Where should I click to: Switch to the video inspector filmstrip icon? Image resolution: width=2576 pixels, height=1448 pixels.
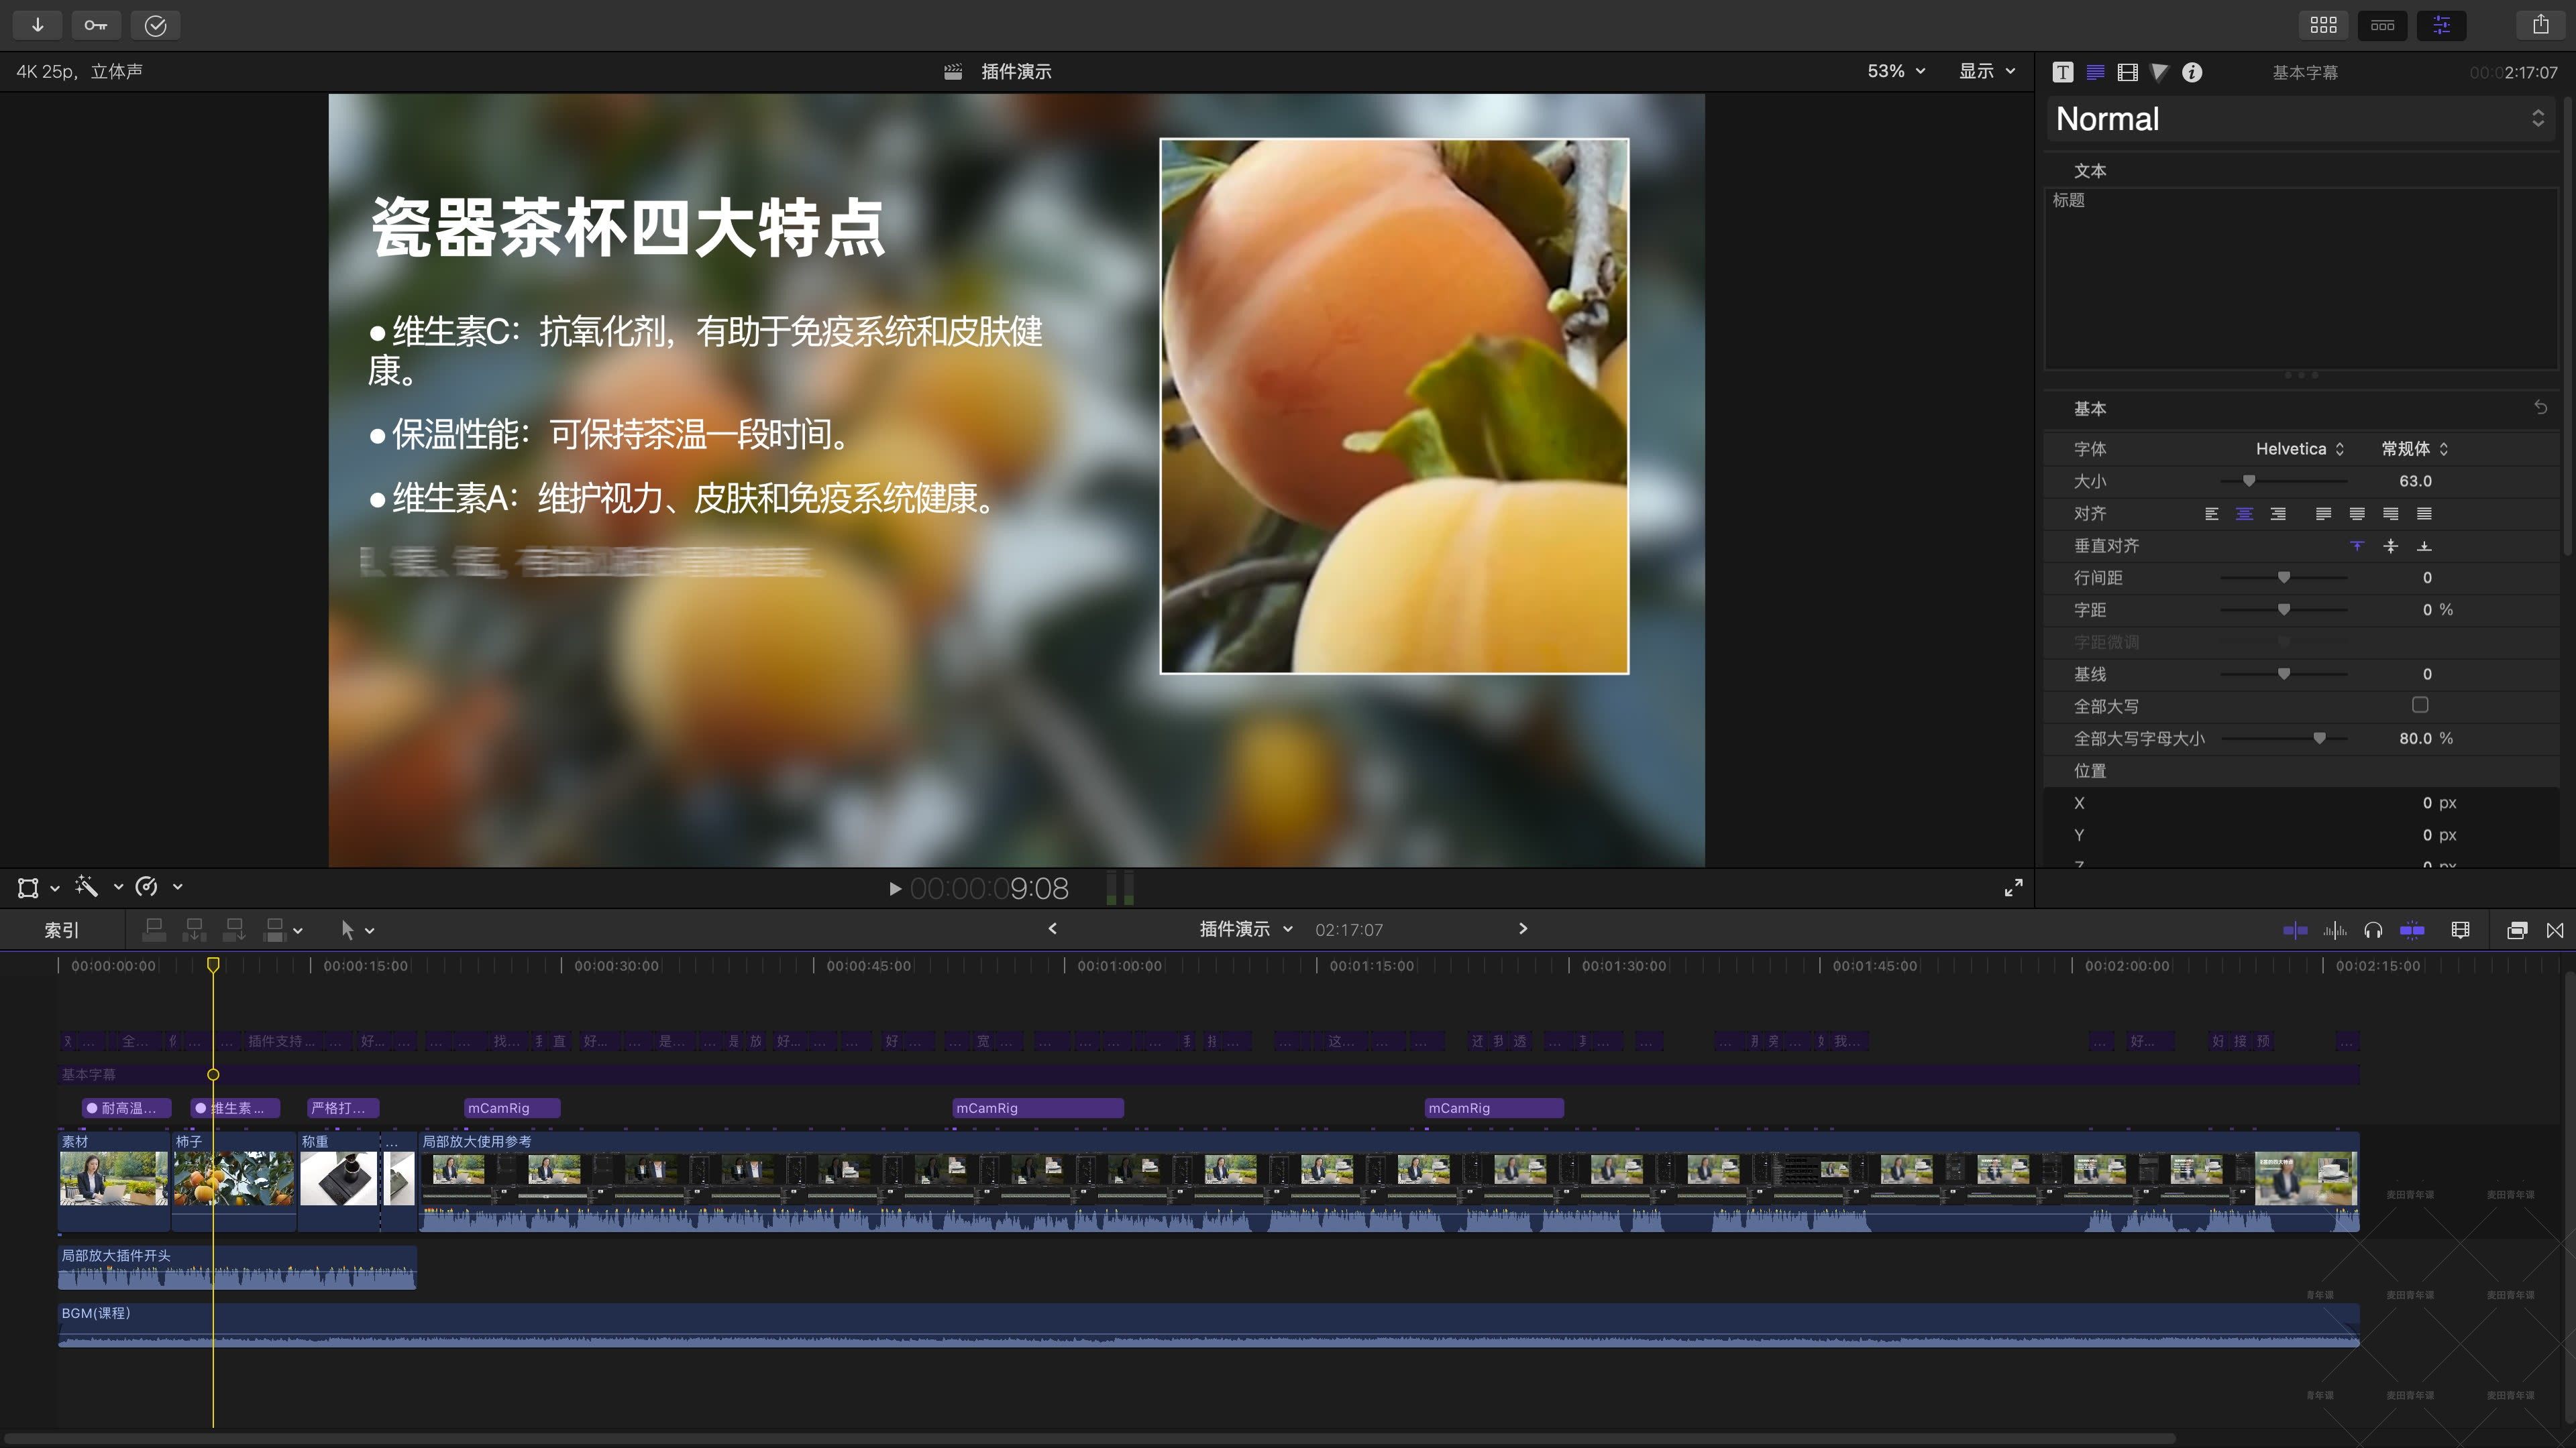(2127, 72)
